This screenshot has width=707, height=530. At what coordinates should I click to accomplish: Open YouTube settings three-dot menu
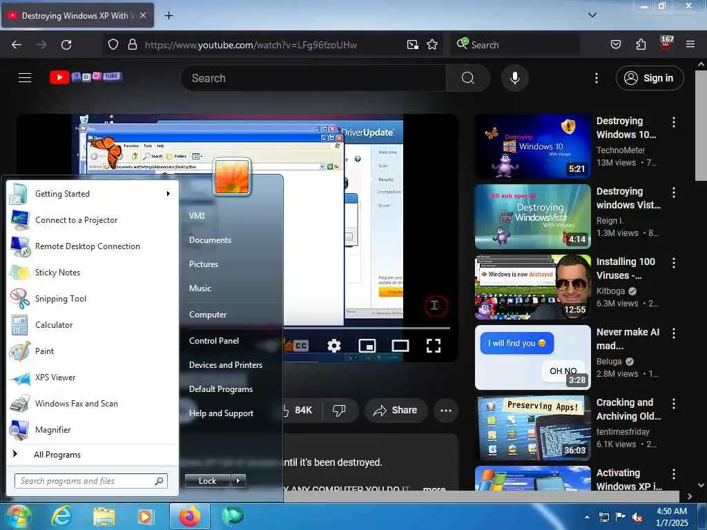(596, 78)
